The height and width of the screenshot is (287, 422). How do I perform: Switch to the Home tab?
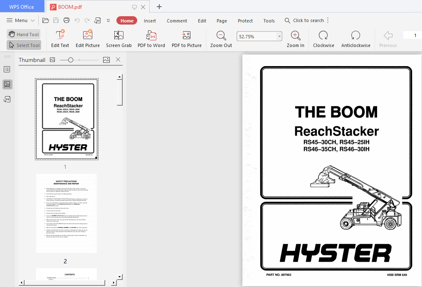(x=127, y=21)
